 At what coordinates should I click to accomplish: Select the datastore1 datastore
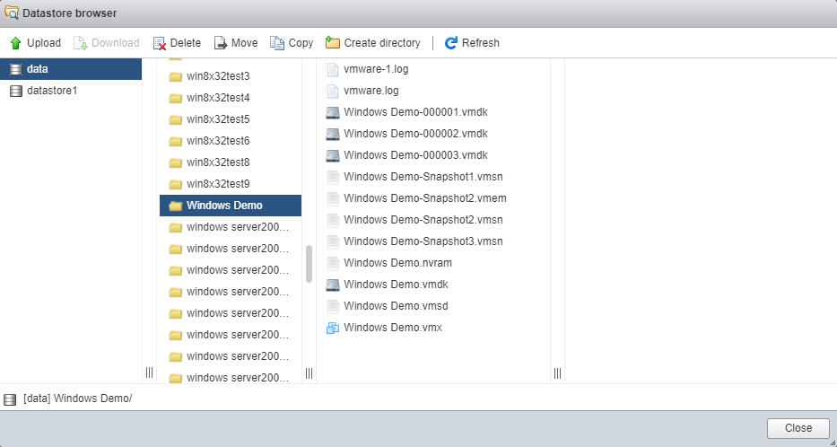pyautogui.click(x=52, y=91)
